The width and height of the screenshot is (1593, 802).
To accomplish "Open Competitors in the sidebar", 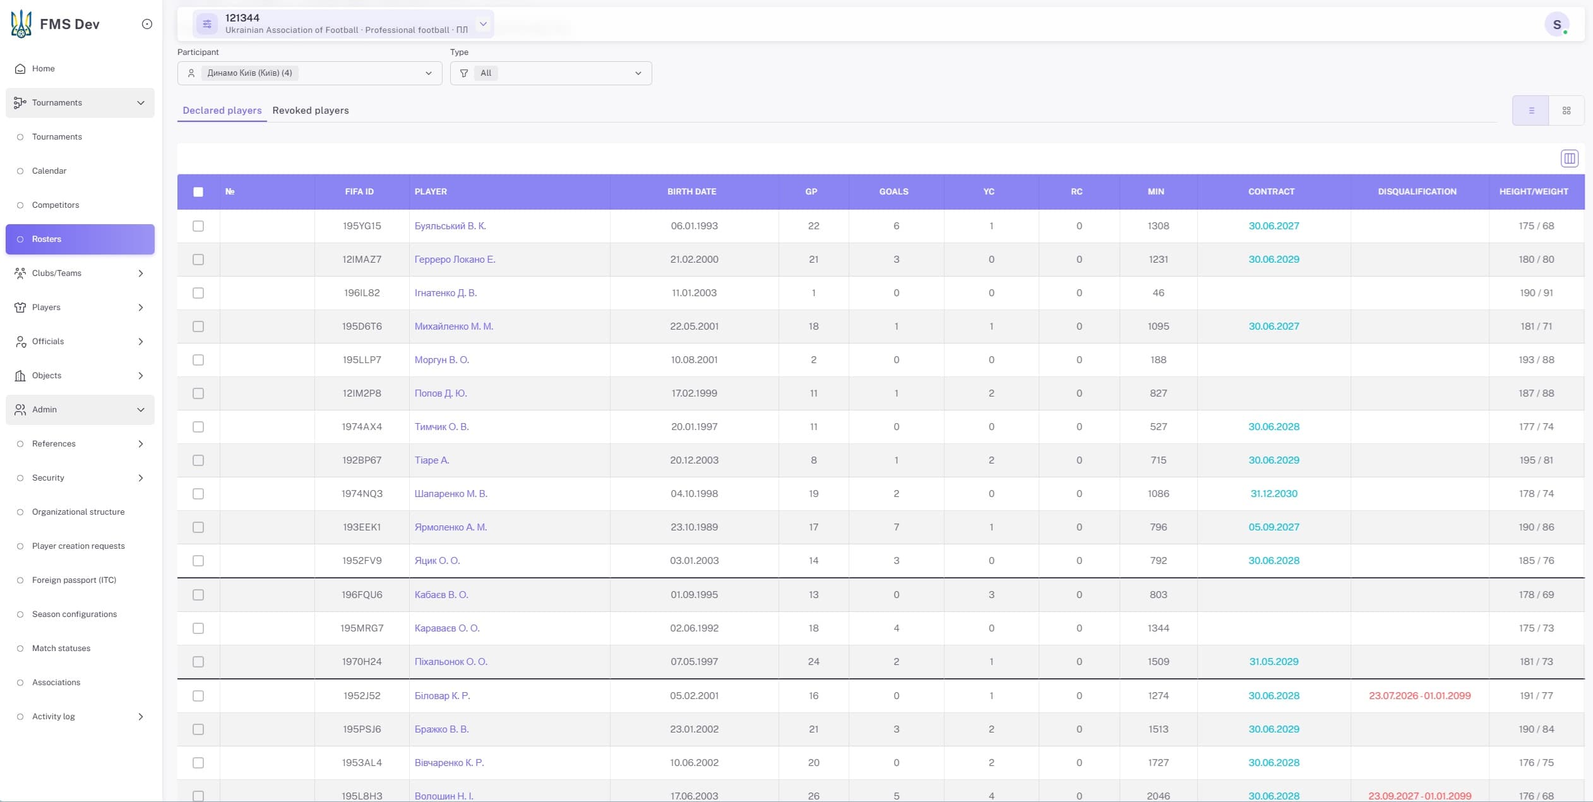I will click(x=56, y=205).
